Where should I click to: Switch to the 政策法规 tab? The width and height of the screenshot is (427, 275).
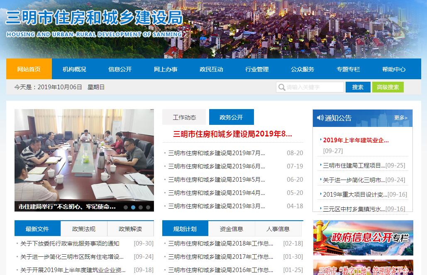(84, 229)
